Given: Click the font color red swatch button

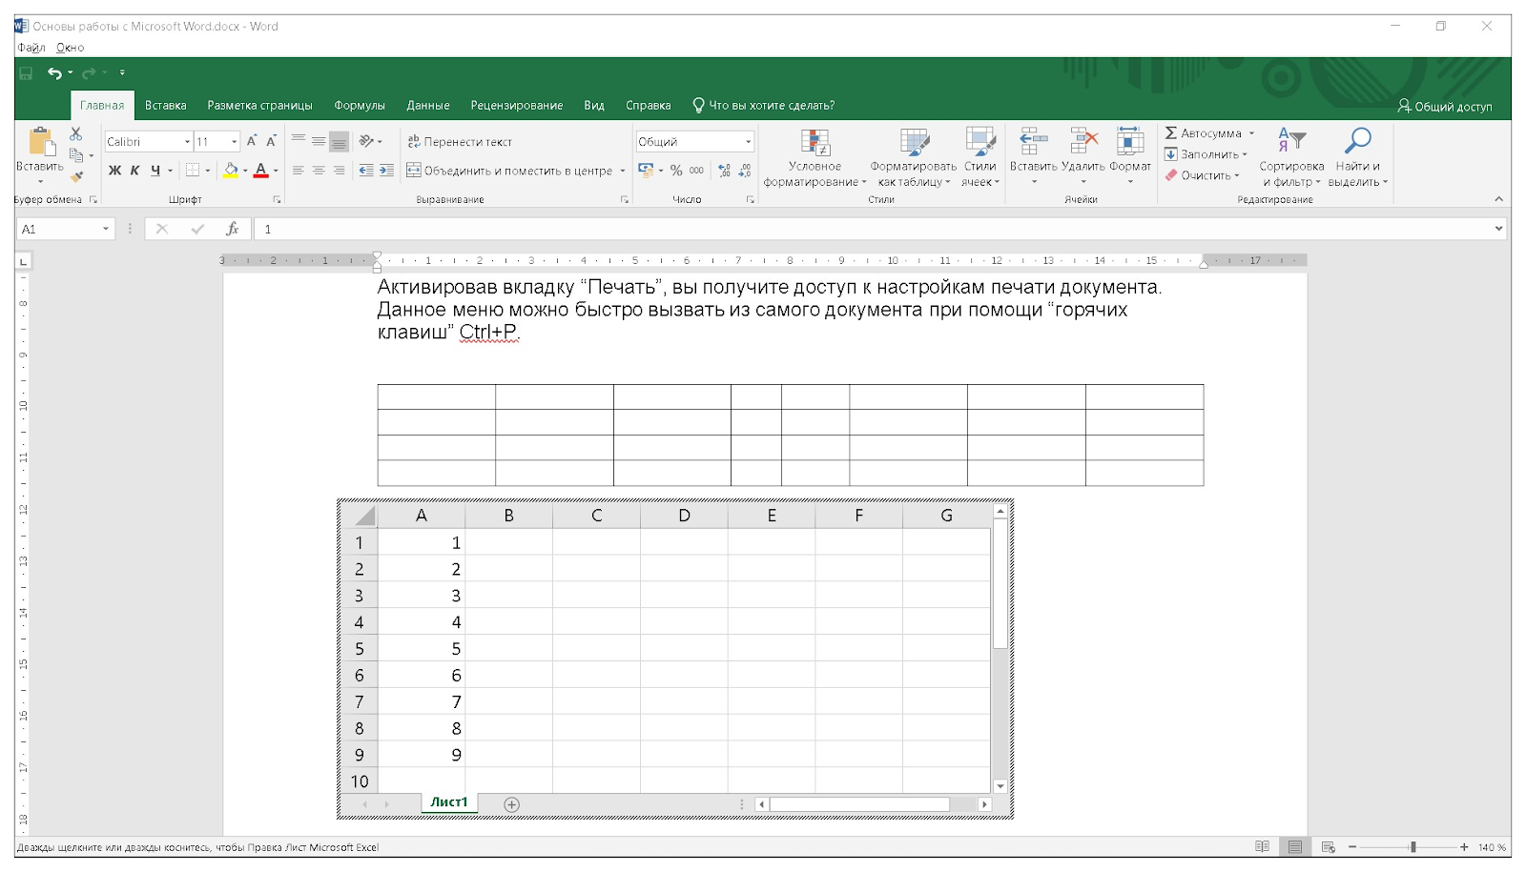Looking at the screenshot, I should (x=260, y=171).
